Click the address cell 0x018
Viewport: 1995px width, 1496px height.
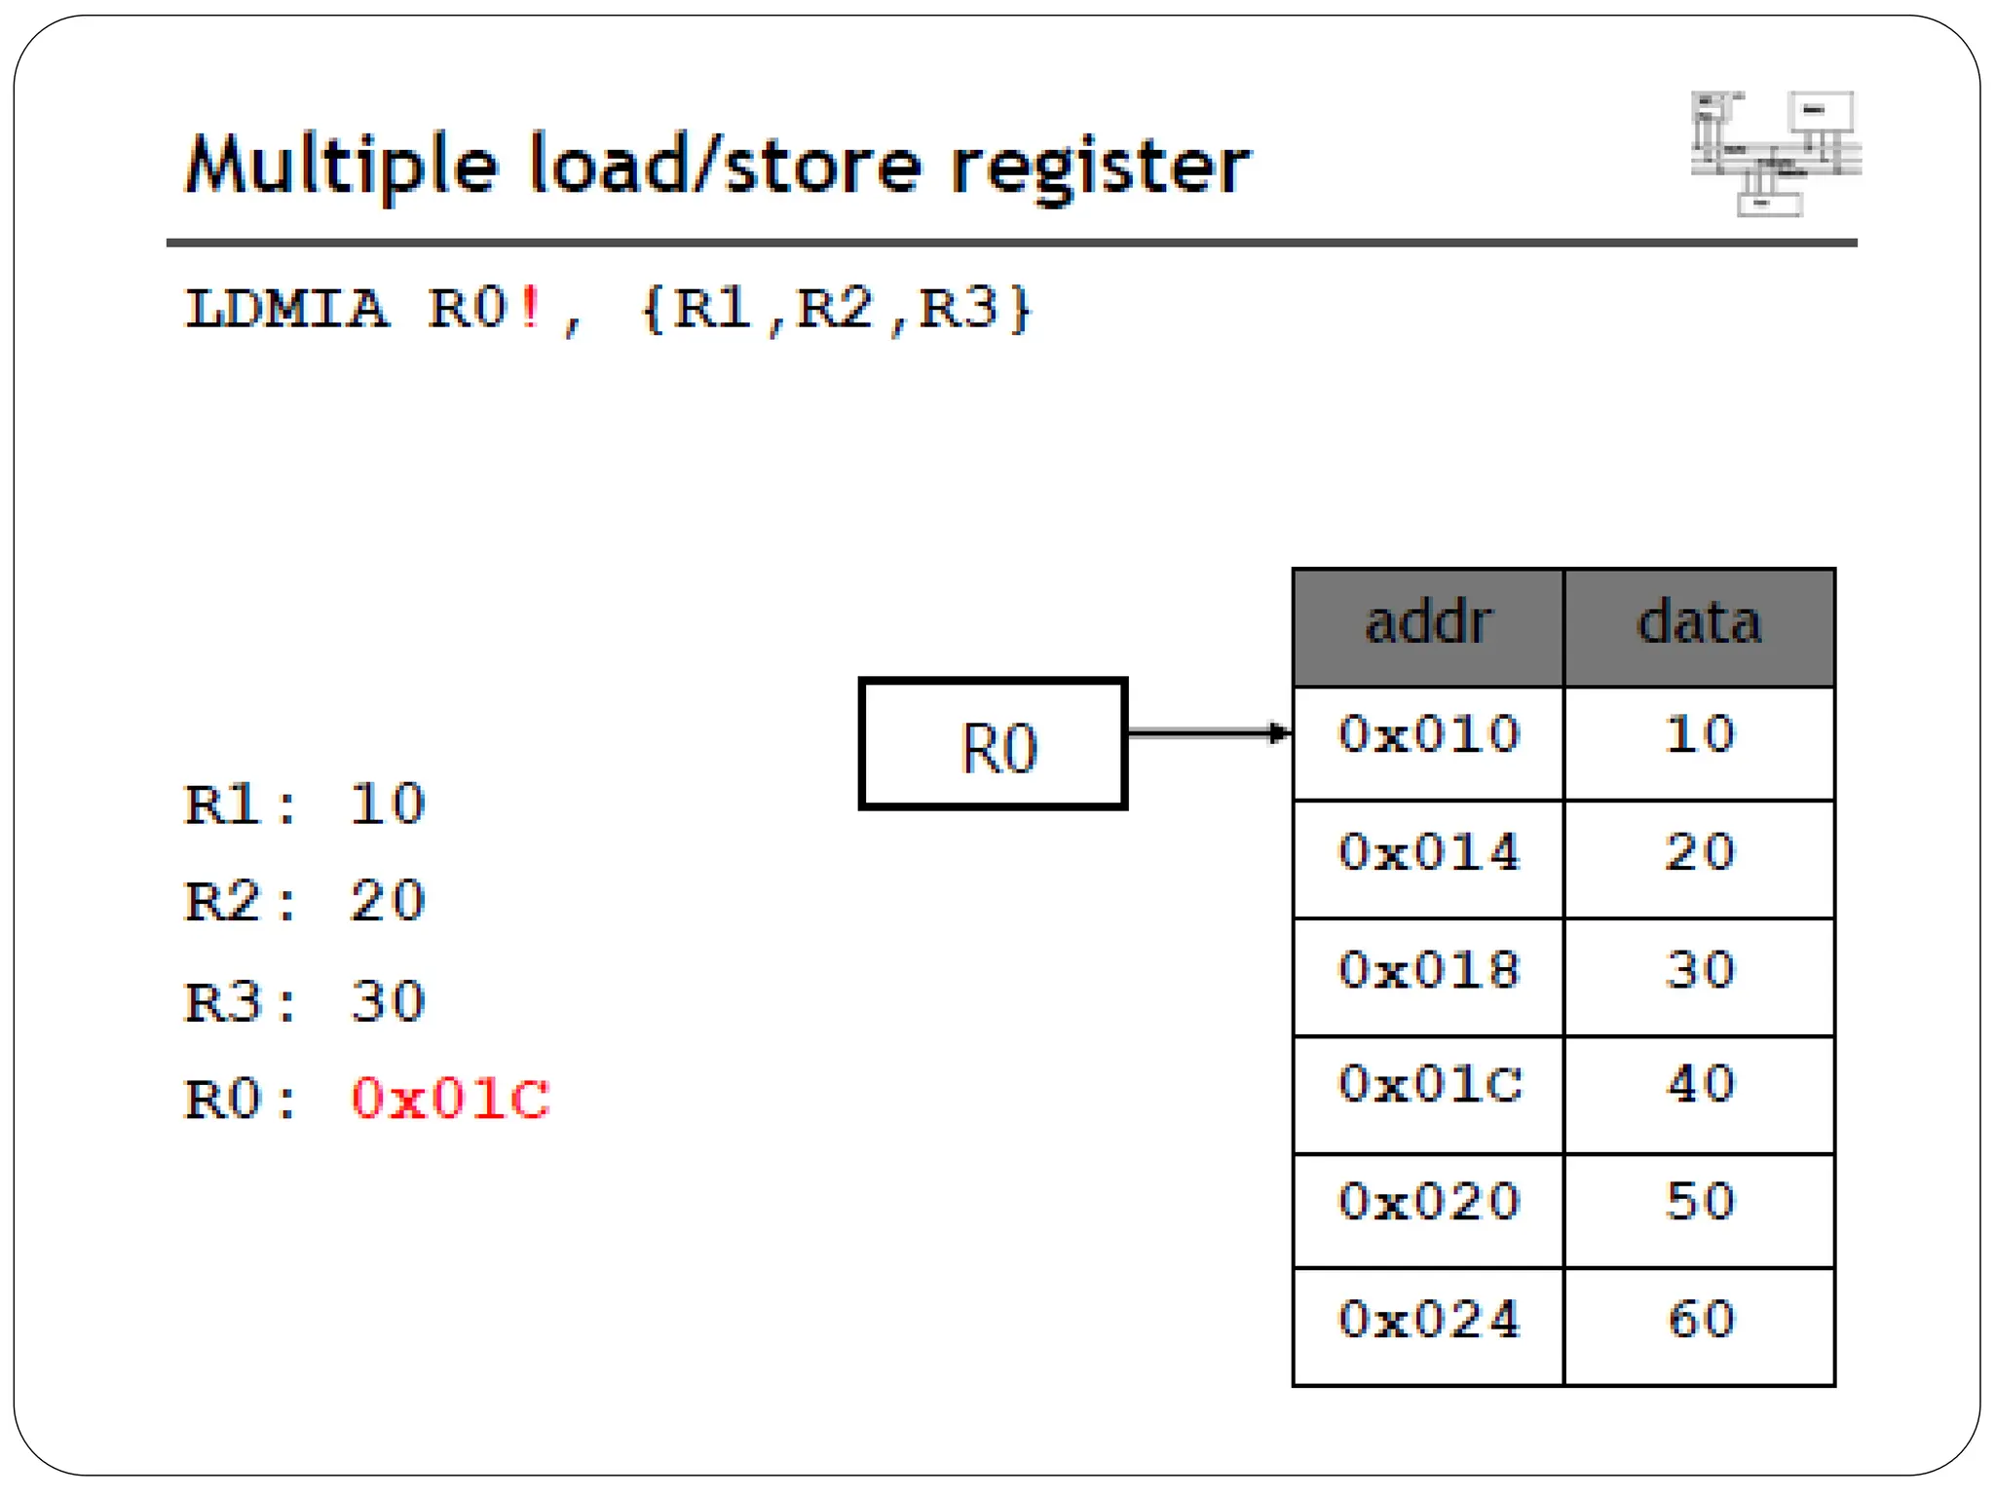[x=1428, y=971]
